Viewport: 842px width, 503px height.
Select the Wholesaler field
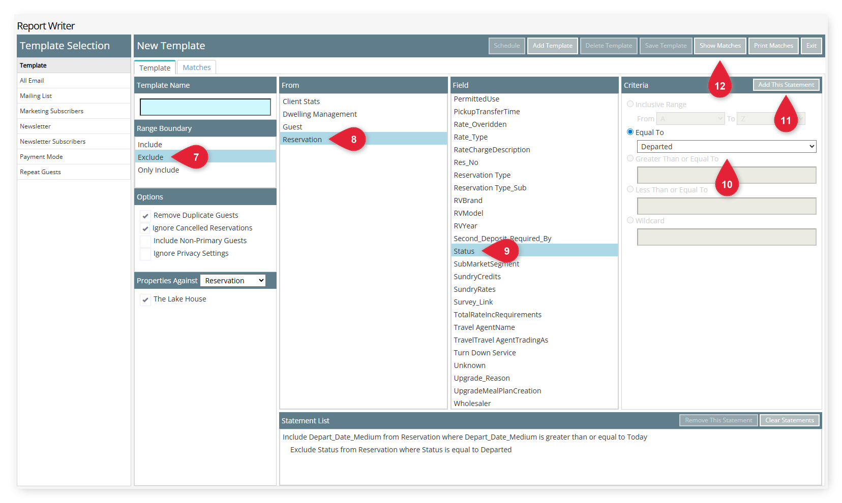(x=534, y=404)
